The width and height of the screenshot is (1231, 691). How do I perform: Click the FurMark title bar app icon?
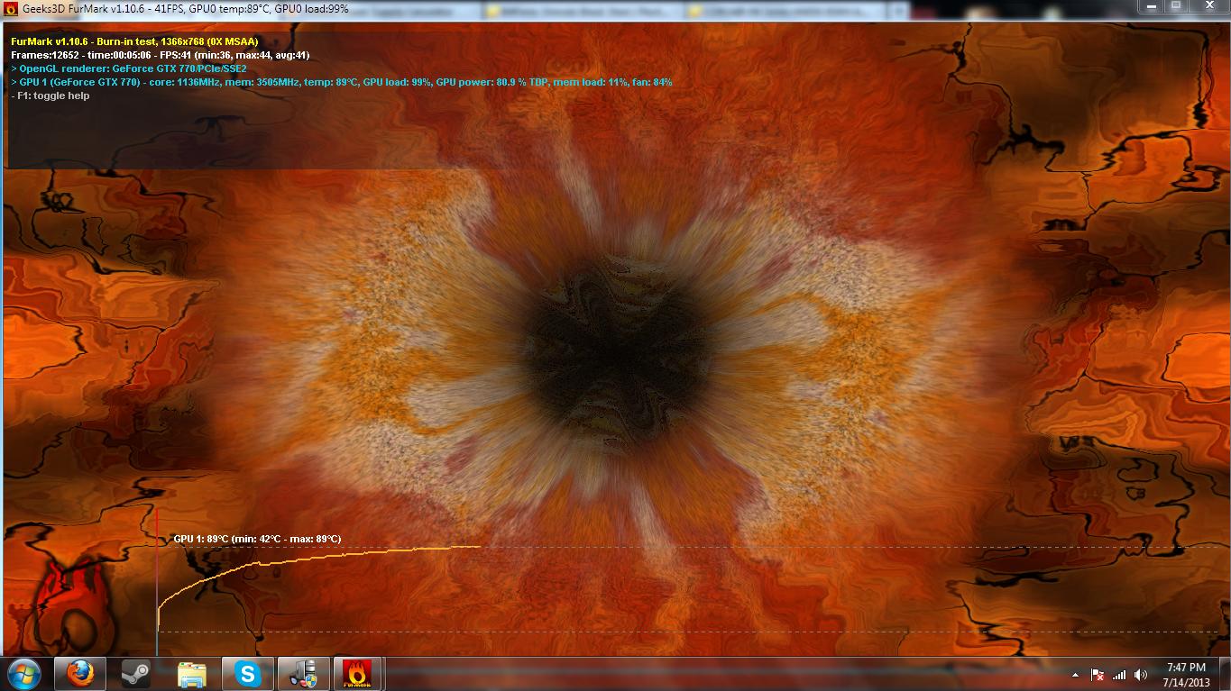pyautogui.click(x=11, y=8)
